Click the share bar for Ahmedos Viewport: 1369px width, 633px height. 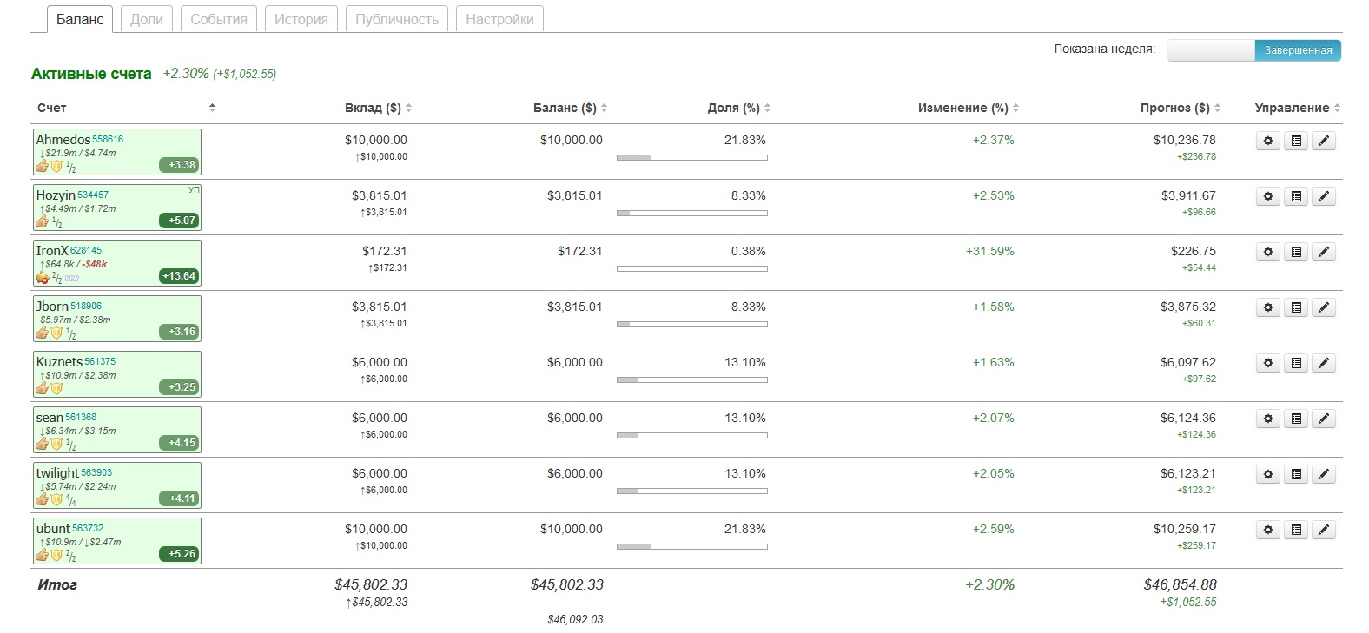point(691,157)
